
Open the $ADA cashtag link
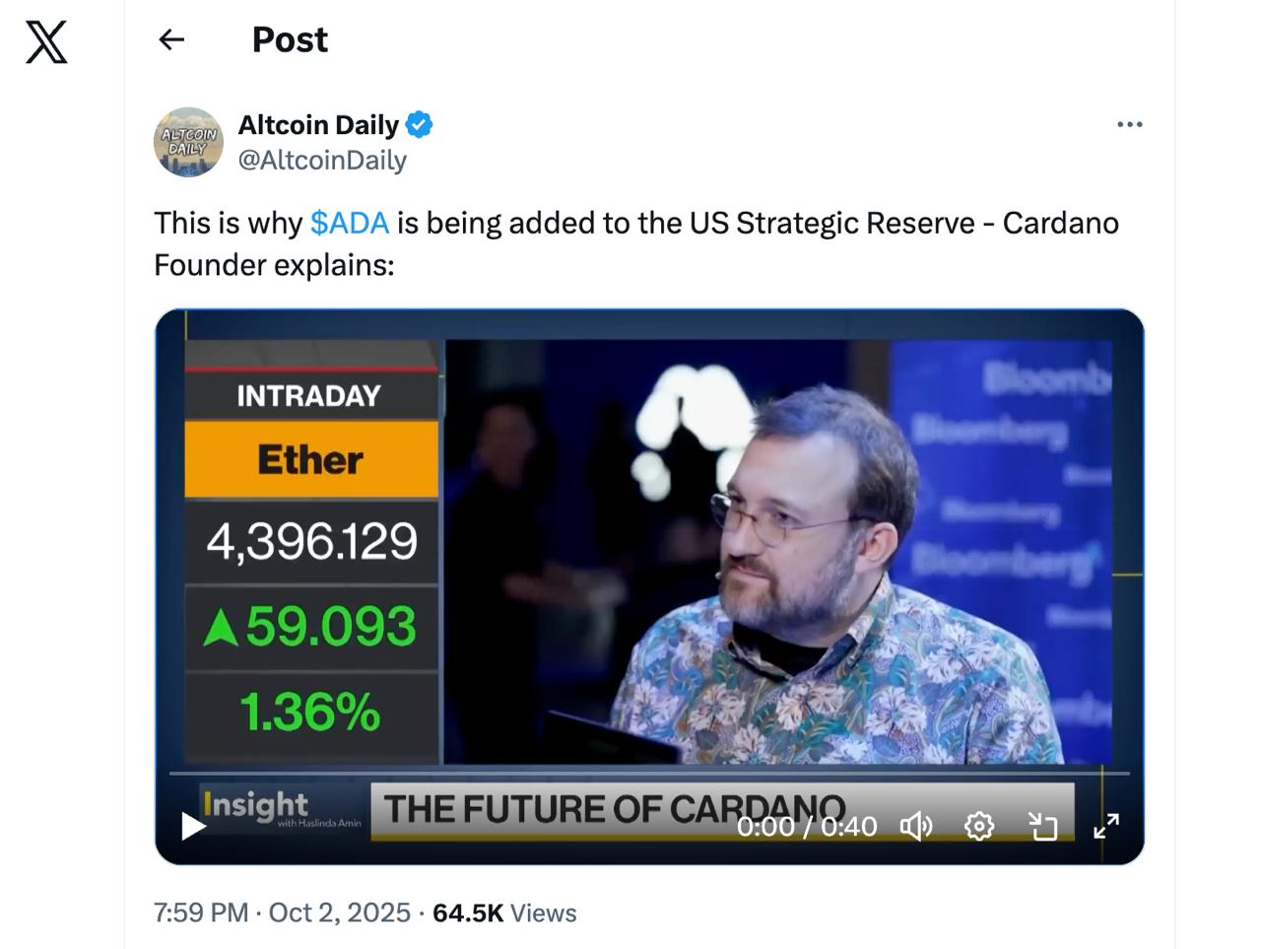pos(350,223)
